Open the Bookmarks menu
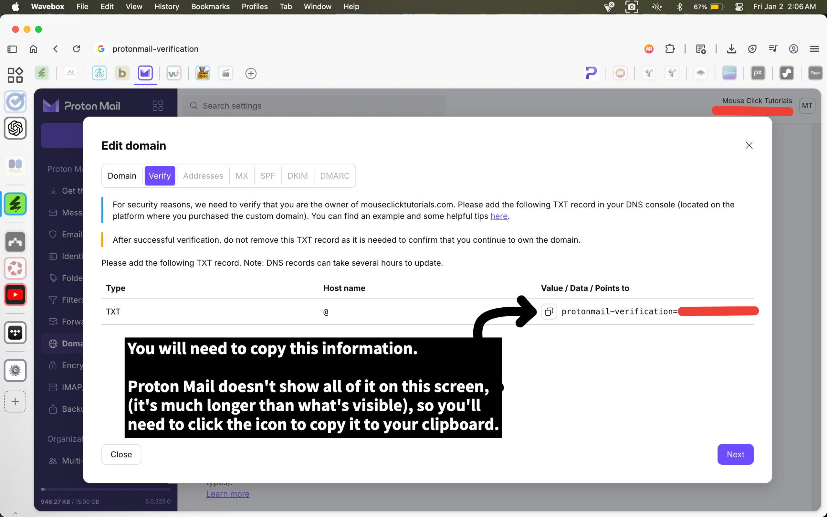Viewport: 827px width, 517px height. [210, 6]
